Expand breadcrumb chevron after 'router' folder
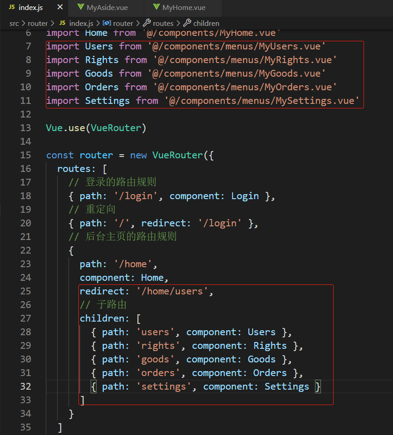This screenshot has height=435, width=393. point(53,23)
